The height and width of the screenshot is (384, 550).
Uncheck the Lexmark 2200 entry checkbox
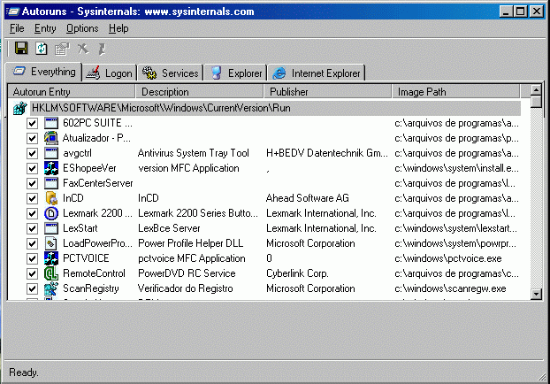(32, 213)
